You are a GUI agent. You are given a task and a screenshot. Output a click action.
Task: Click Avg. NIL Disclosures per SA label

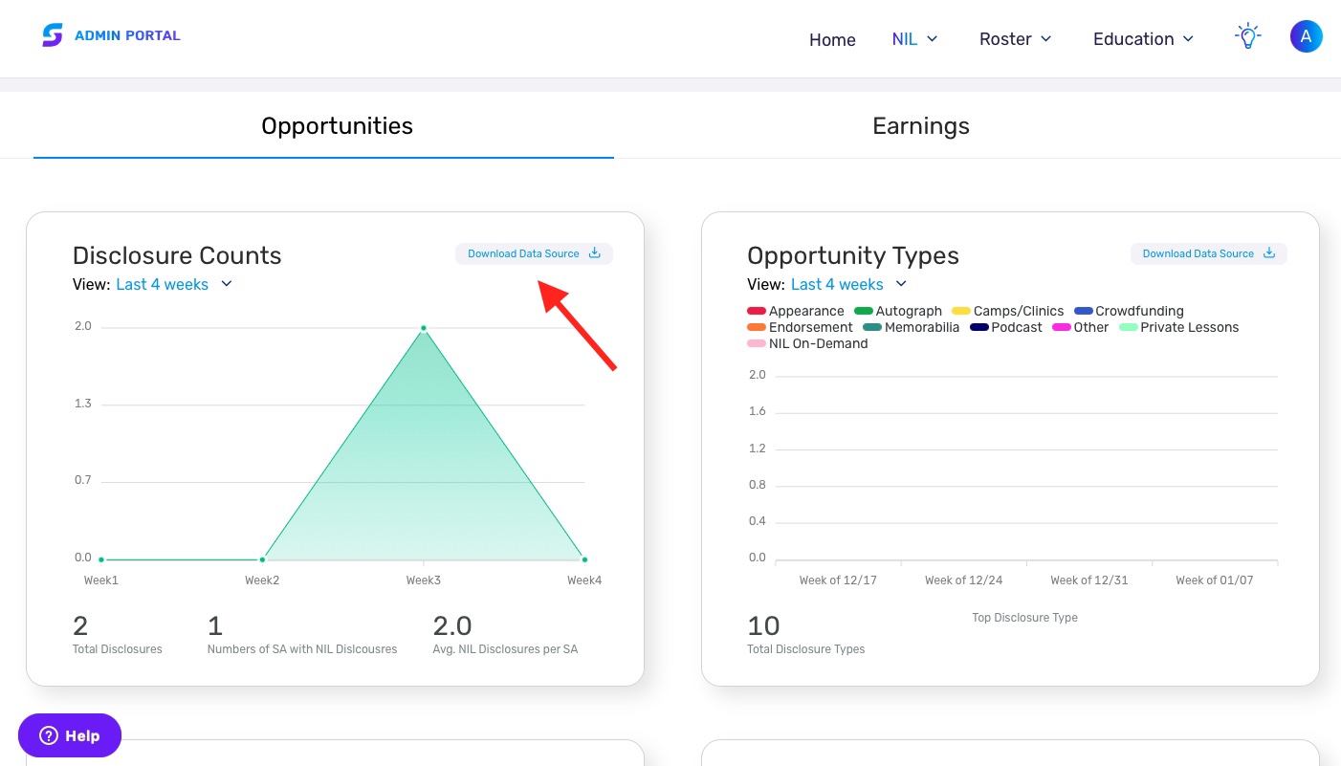pos(505,649)
